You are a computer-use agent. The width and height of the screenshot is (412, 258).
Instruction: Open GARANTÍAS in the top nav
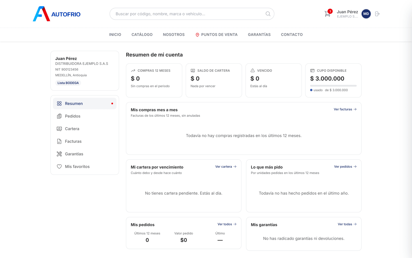coord(259,35)
